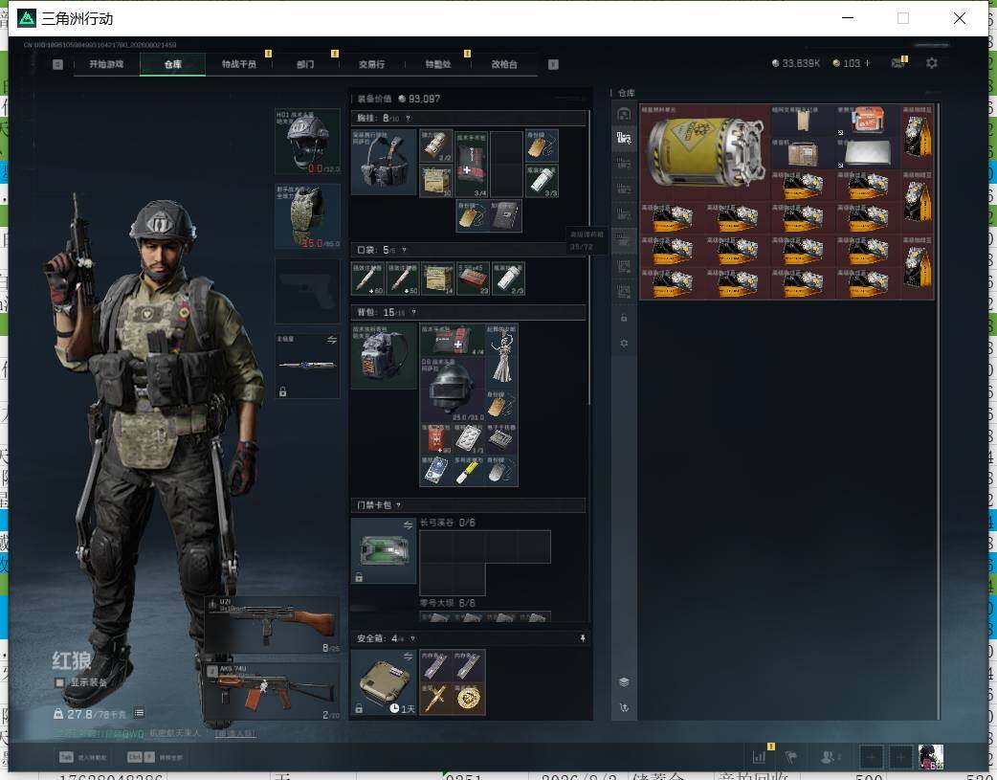This screenshot has height=780, width=997.
Task: Open the friends icon in bottom bar
Action: pyautogui.click(x=828, y=757)
